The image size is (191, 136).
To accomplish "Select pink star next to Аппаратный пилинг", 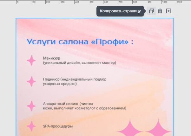I will pyautogui.click(x=31, y=106).
